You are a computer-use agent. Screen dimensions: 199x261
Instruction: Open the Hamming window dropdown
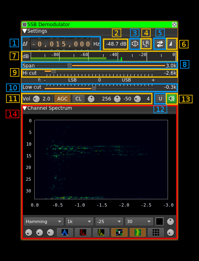tap(44, 221)
